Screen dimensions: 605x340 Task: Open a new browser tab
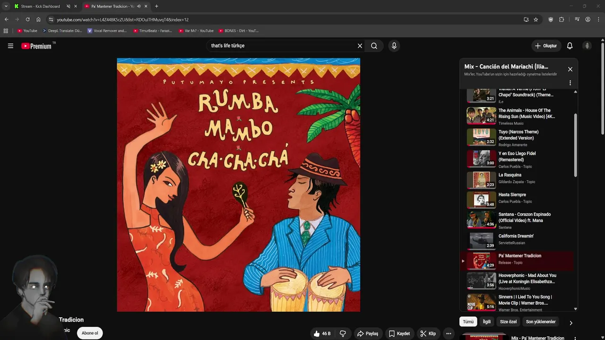click(156, 6)
